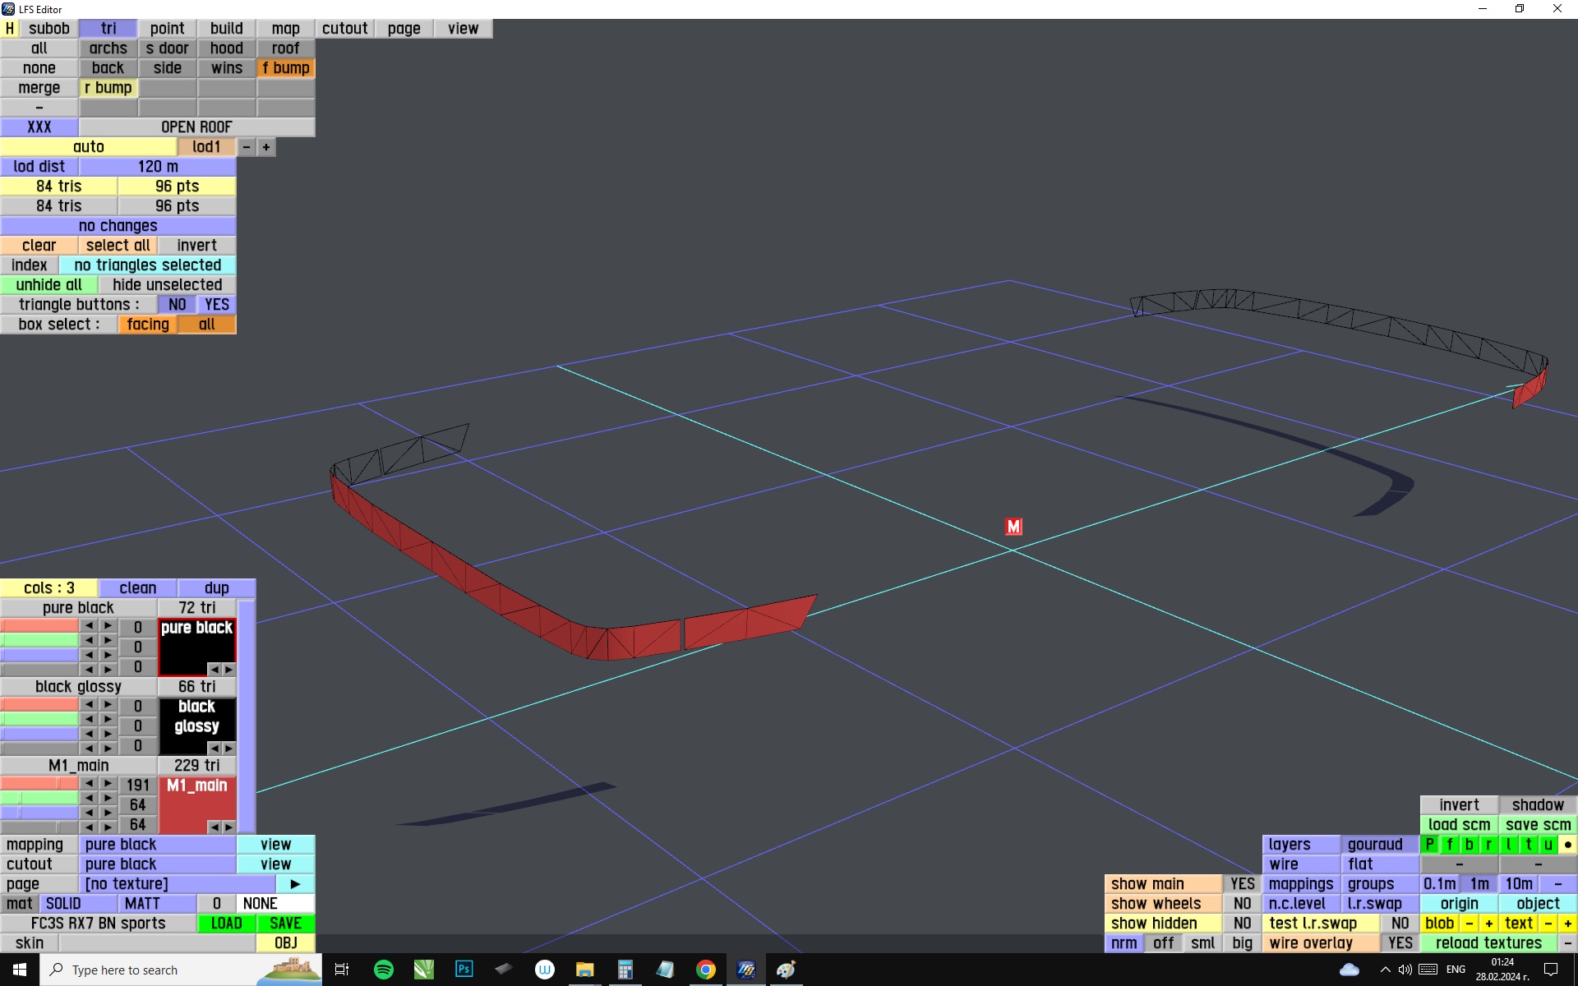Open the mapping pure black selector
This screenshot has height=986, width=1578.
pyautogui.click(x=157, y=845)
